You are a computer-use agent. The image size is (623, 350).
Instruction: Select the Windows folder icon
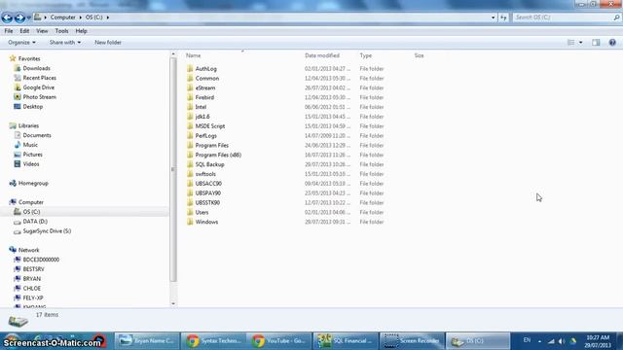pos(190,222)
